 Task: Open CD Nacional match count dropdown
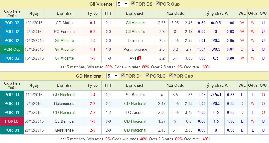click(112, 76)
